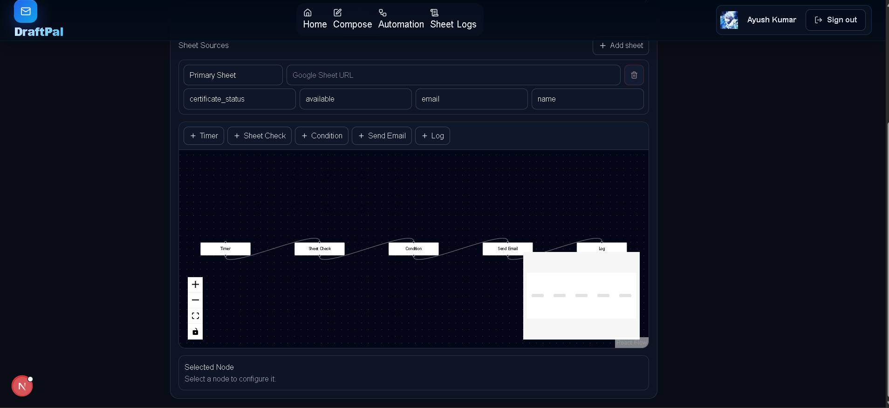Select the Log node on canvas
The image size is (889, 408).
pyautogui.click(x=602, y=247)
